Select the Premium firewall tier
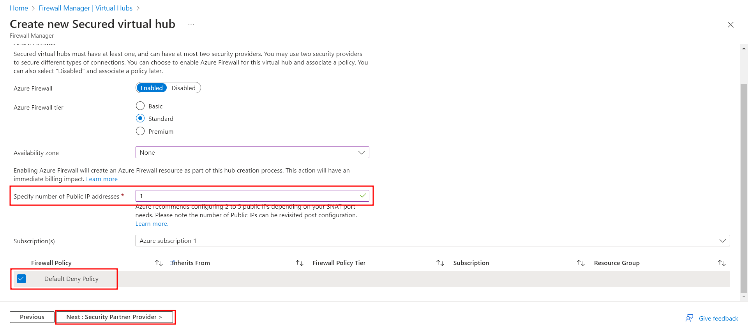This screenshot has width=748, height=333. pos(140,131)
